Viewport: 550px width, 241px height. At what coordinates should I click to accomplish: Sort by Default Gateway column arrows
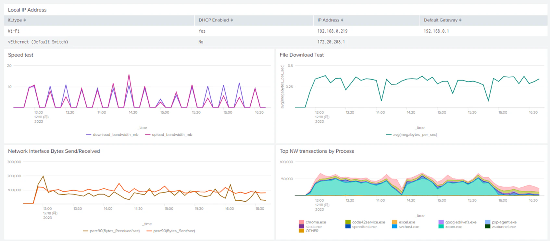point(460,20)
